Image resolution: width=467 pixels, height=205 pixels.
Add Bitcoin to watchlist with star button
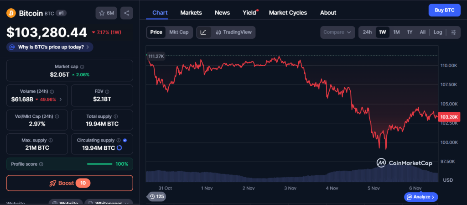pos(106,13)
